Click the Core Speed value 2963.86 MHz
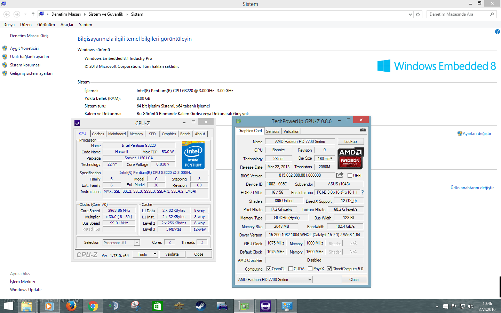 119,211
